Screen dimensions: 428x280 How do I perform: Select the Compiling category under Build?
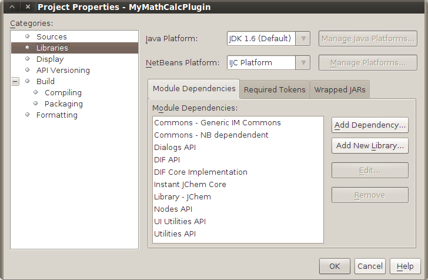(x=63, y=93)
